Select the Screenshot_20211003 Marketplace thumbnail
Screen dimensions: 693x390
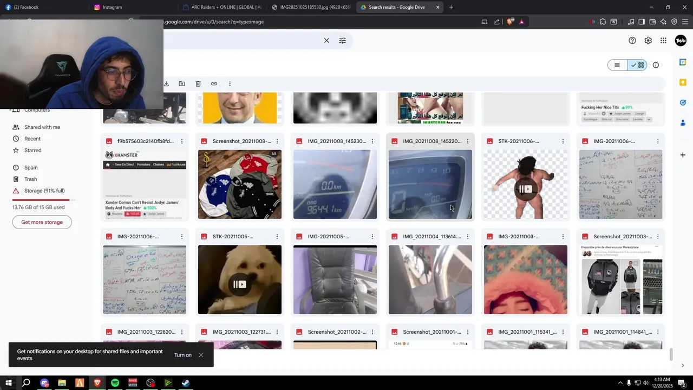pos(622,279)
